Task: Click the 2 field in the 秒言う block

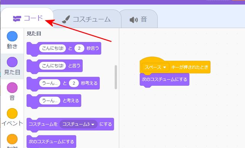Action: point(79,48)
